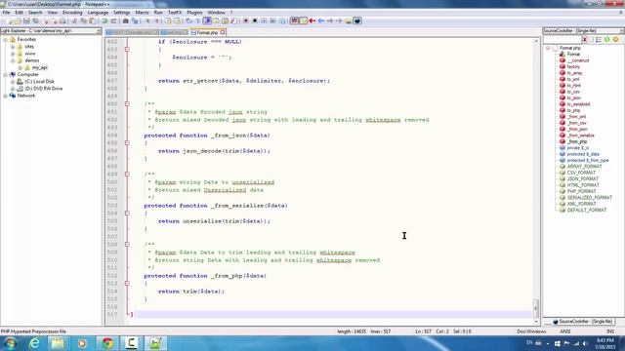The image size is (625, 351).
Task: Click the Paste clipboard toolbar icon
Action: coord(93,20)
